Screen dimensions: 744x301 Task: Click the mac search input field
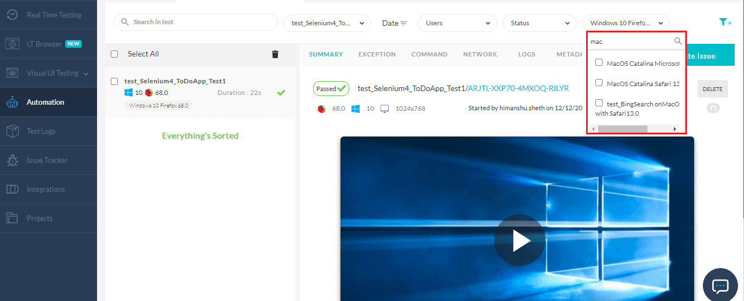tap(631, 41)
